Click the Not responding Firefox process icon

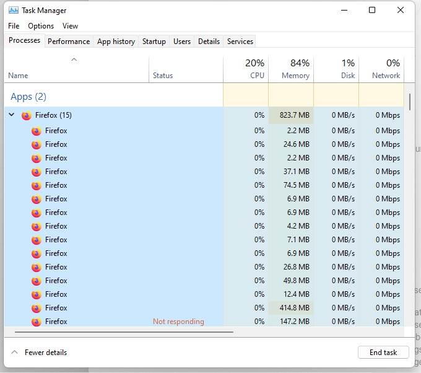(36, 322)
